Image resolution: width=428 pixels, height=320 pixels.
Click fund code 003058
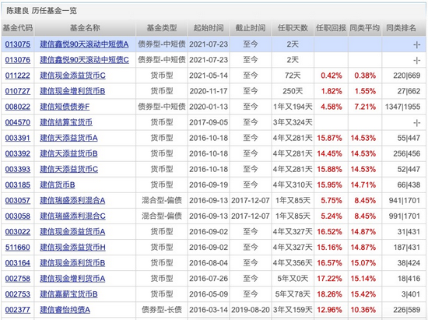coord(17,216)
